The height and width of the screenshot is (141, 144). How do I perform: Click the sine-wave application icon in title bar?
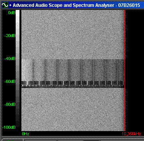click(5, 5)
